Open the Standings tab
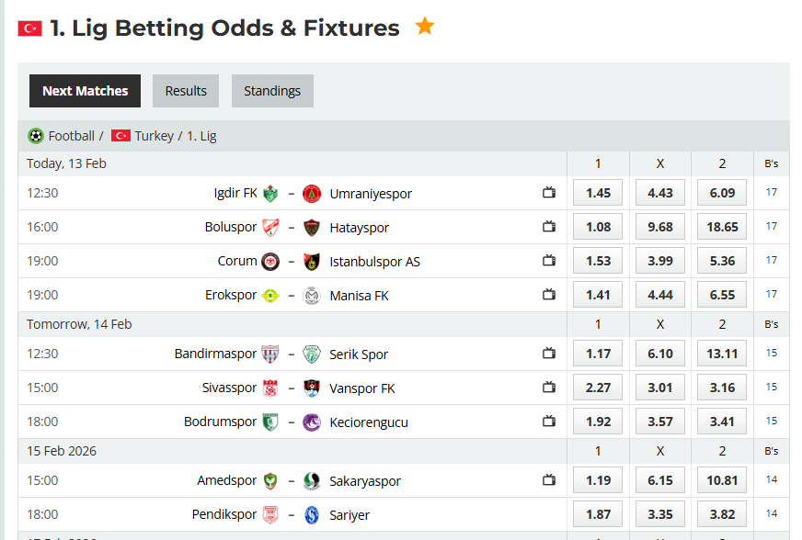Viewport: 802px width, 540px height. click(x=271, y=91)
